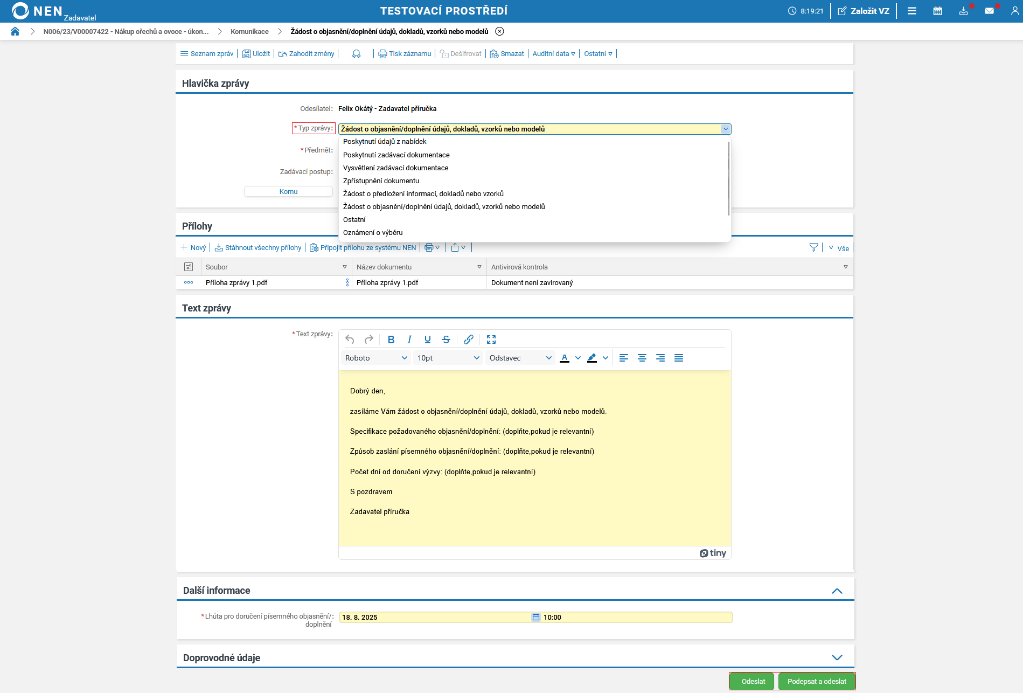This screenshot has height=693, width=1023.
Task: Align text left
Action: click(x=624, y=358)
